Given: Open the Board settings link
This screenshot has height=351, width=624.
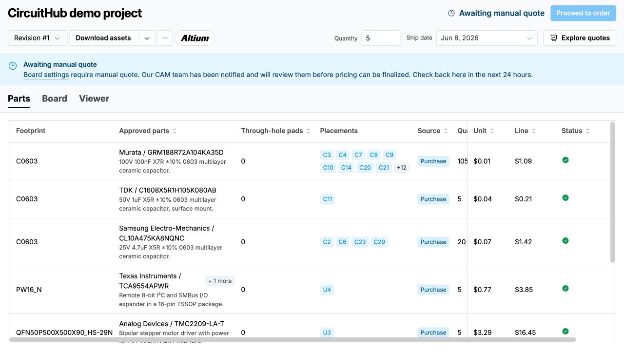Looking at the screenshot, I should (x=46, y=75).
